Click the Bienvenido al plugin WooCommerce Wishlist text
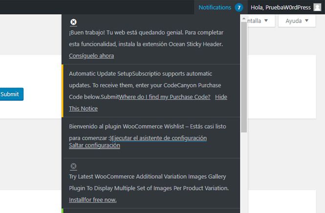Viewport: 325px width, 213px height. coord(148,132)
